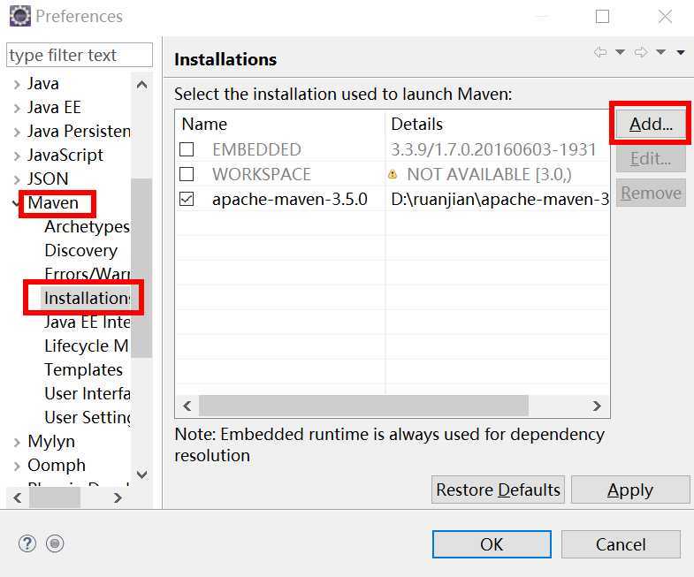Open the Templates page under Maven
694x577 pixels.
pos(84,370)
